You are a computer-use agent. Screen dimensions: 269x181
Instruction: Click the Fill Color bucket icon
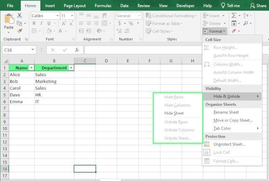point(49,31)
